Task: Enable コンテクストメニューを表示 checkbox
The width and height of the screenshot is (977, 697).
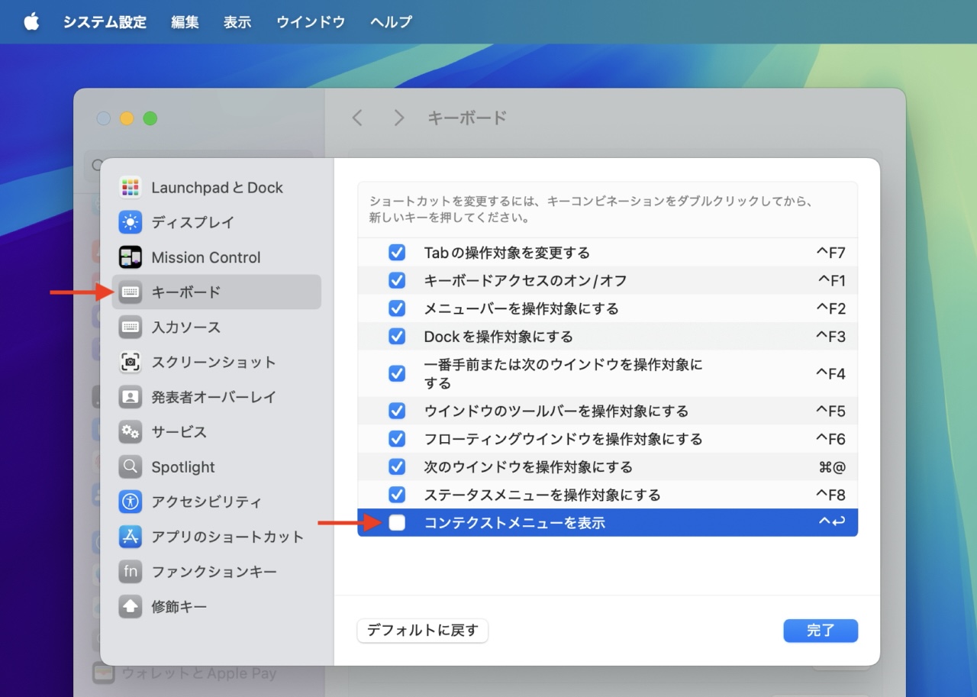Action: point(397,523)
